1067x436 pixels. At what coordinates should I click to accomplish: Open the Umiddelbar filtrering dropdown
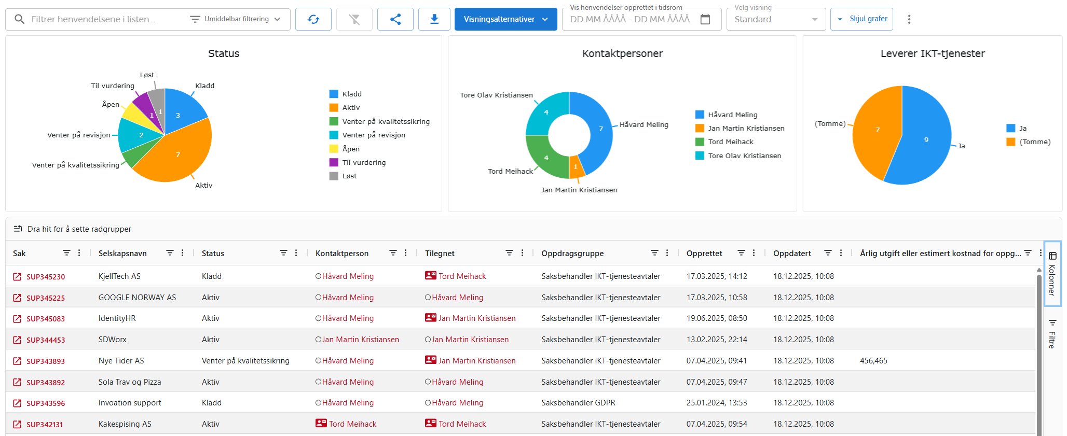click(236, 19)
